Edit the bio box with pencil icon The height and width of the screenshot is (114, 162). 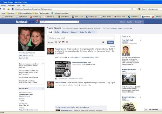43,64
